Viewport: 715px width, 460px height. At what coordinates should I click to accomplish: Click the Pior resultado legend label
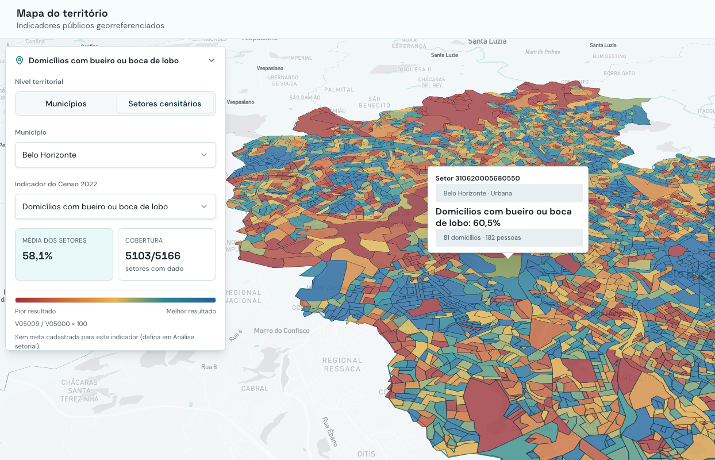pos(36,311)
